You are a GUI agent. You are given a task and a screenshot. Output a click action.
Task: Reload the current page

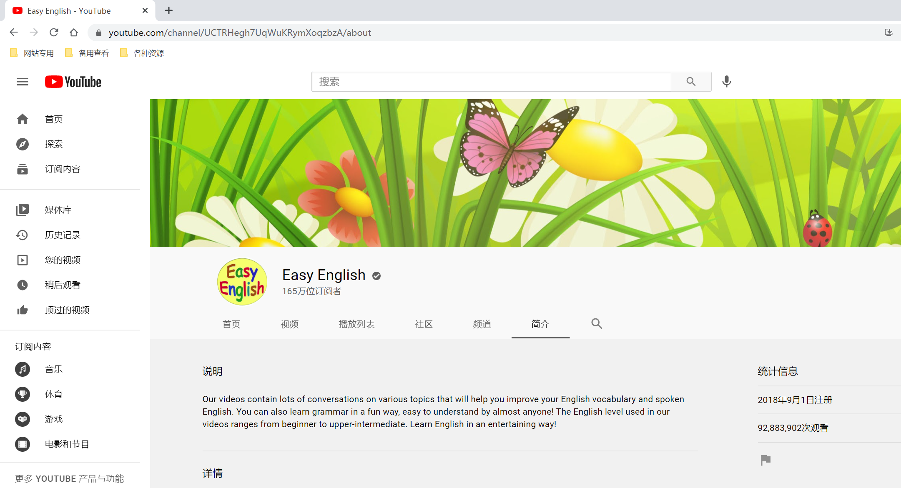pos(54,33)
